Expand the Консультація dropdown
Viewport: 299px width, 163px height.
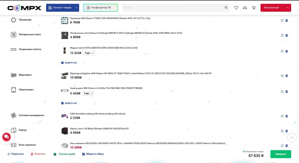(x=276, y=8)
